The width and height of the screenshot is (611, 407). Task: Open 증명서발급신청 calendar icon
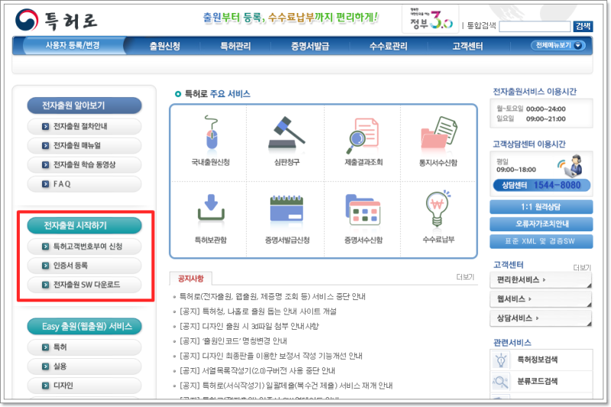pos(287,209)
